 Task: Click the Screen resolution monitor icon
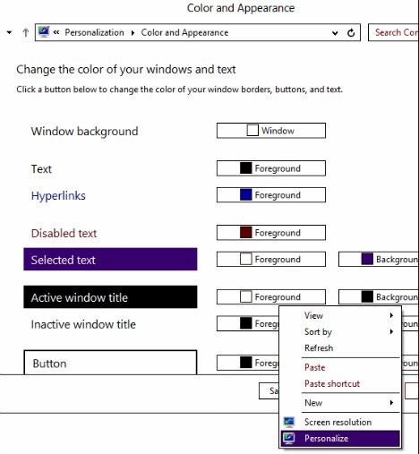(288, 422)
